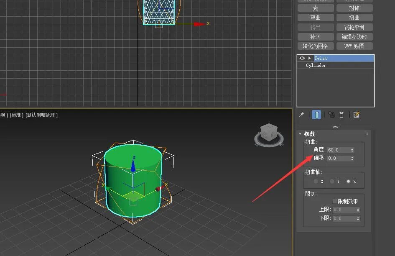The image size is (395, 256).
Task: Click the Pin Stack pushpin icon
Action: tap(301, 115)
